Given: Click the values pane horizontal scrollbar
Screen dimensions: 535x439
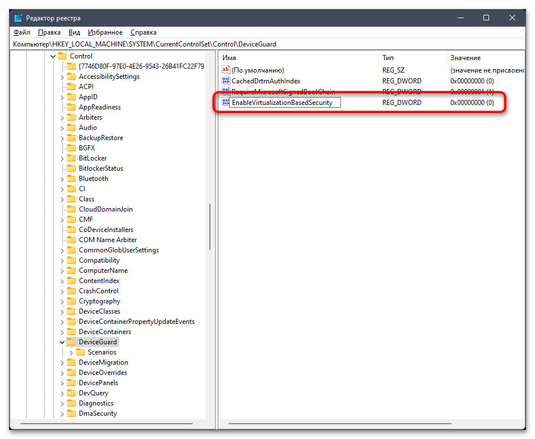Looking at the screenshot, I should point(340,424).
